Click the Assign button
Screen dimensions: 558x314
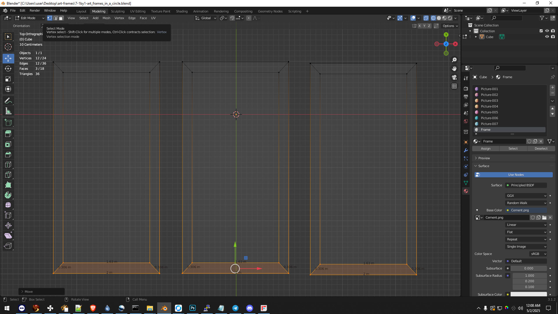point(486,149)
